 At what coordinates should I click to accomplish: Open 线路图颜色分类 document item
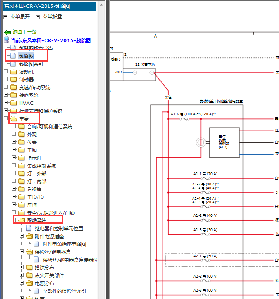pos(36,48)
